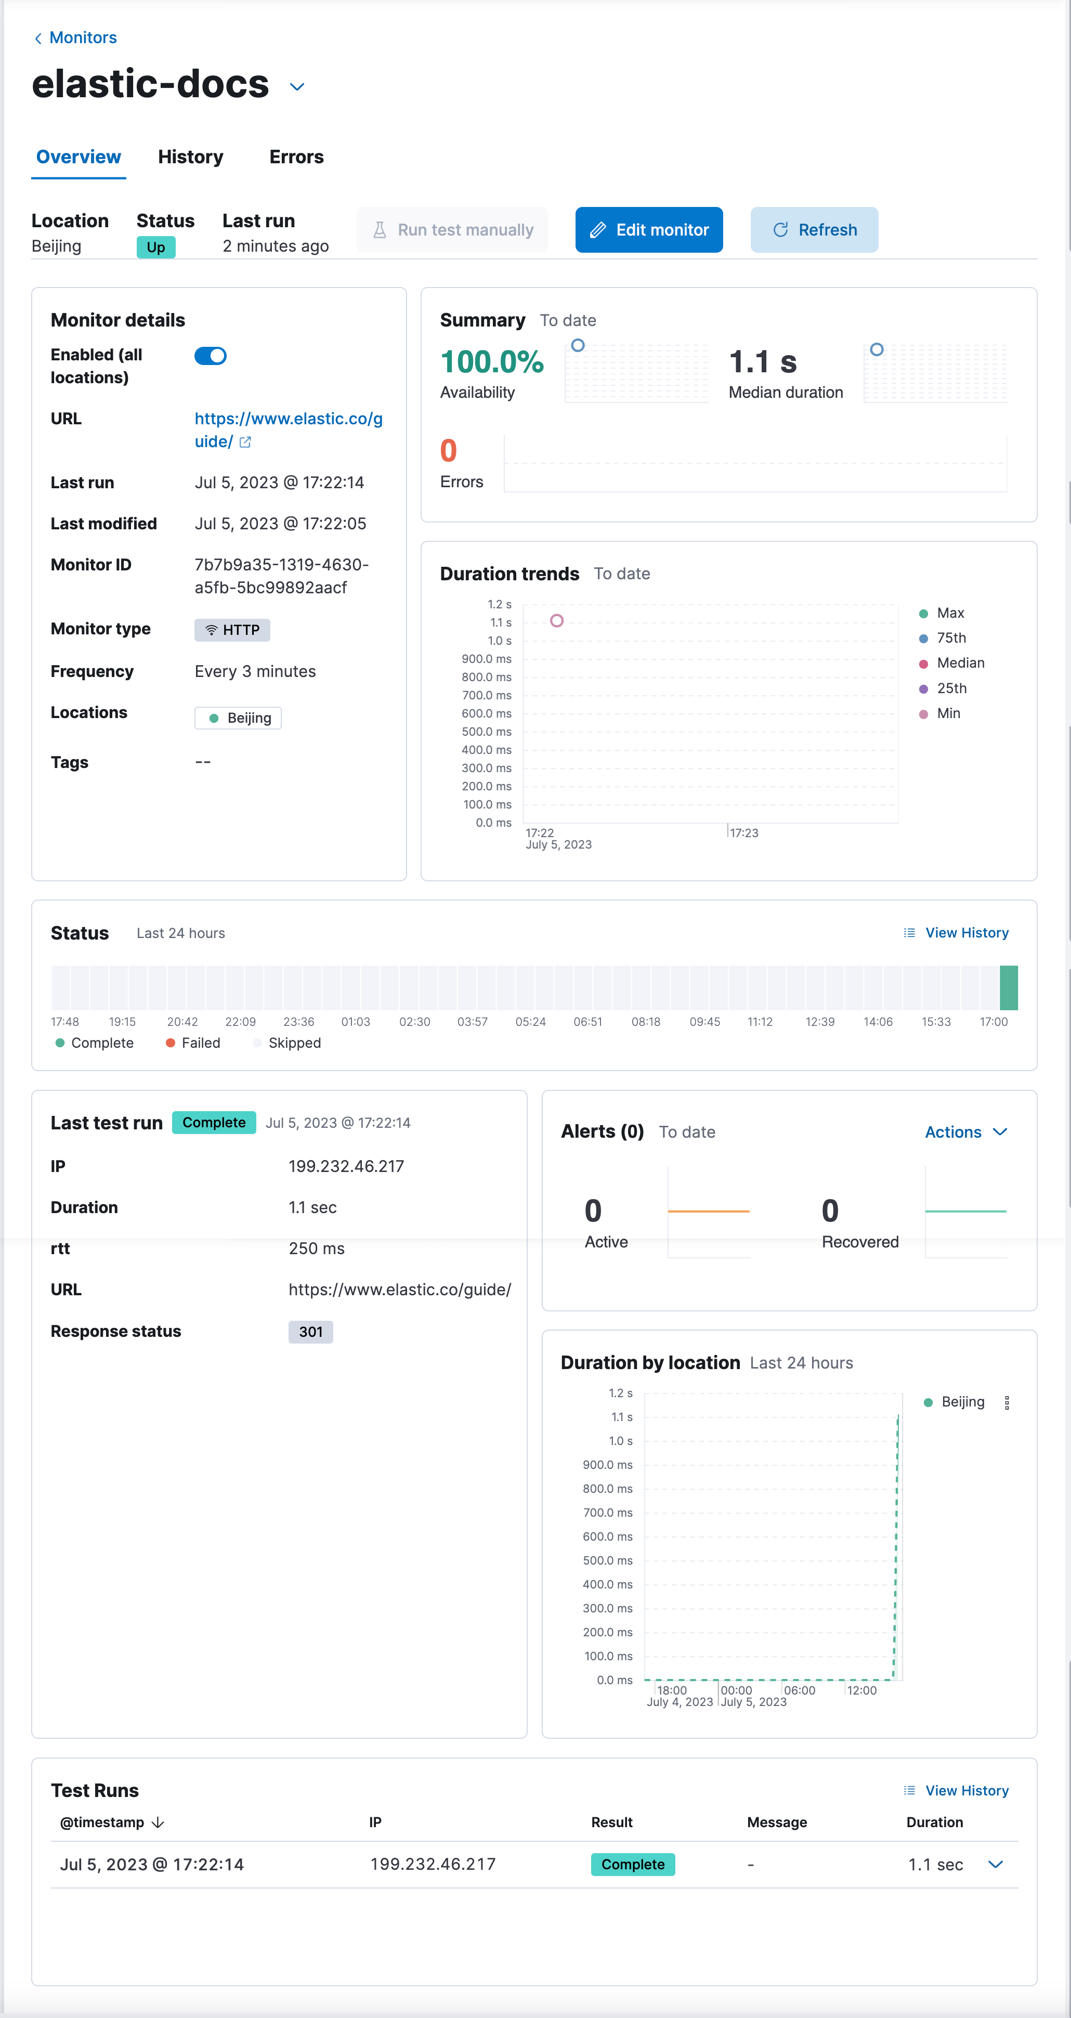Click View History in Test Runs
The image size is (1071, 2018).
click(966, 1790)
